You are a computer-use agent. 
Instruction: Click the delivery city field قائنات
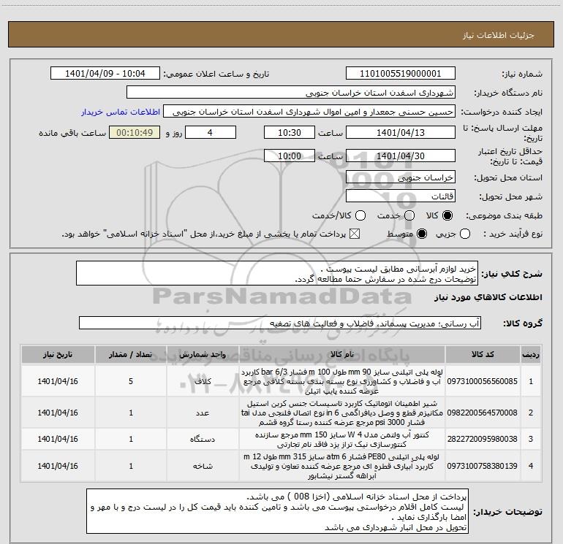401,196
